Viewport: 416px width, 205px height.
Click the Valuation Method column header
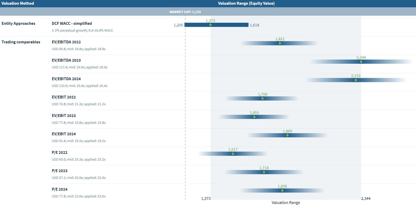tap(18, 3)
